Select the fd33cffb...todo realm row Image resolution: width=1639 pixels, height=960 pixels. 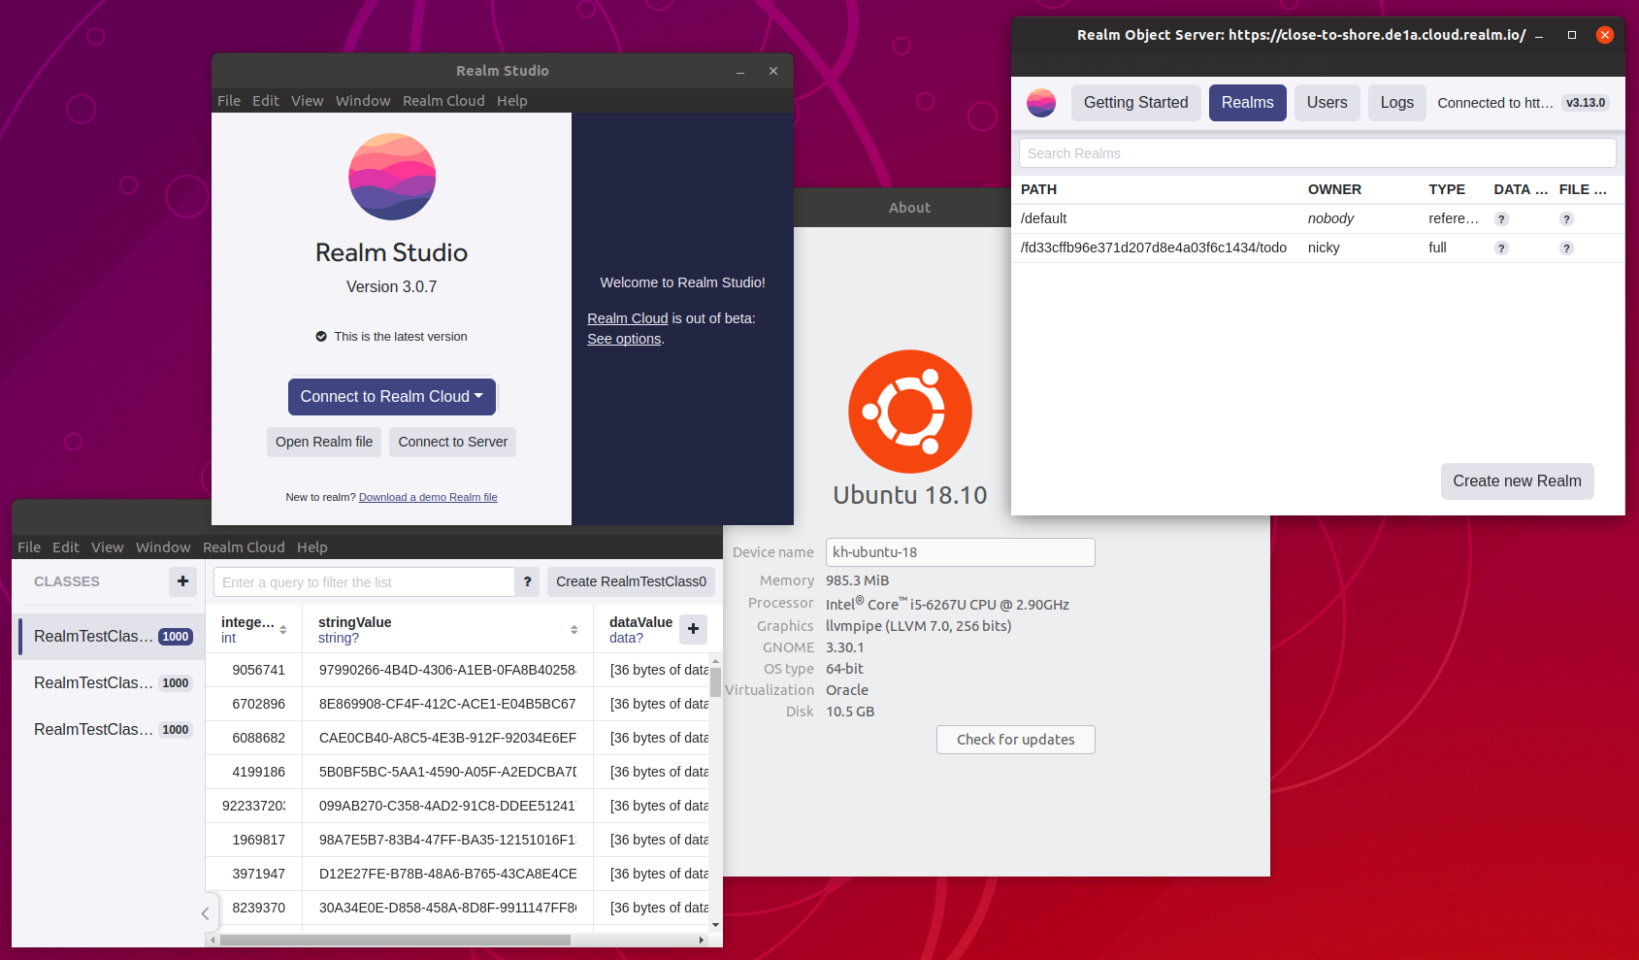(x=1318, y=248)
